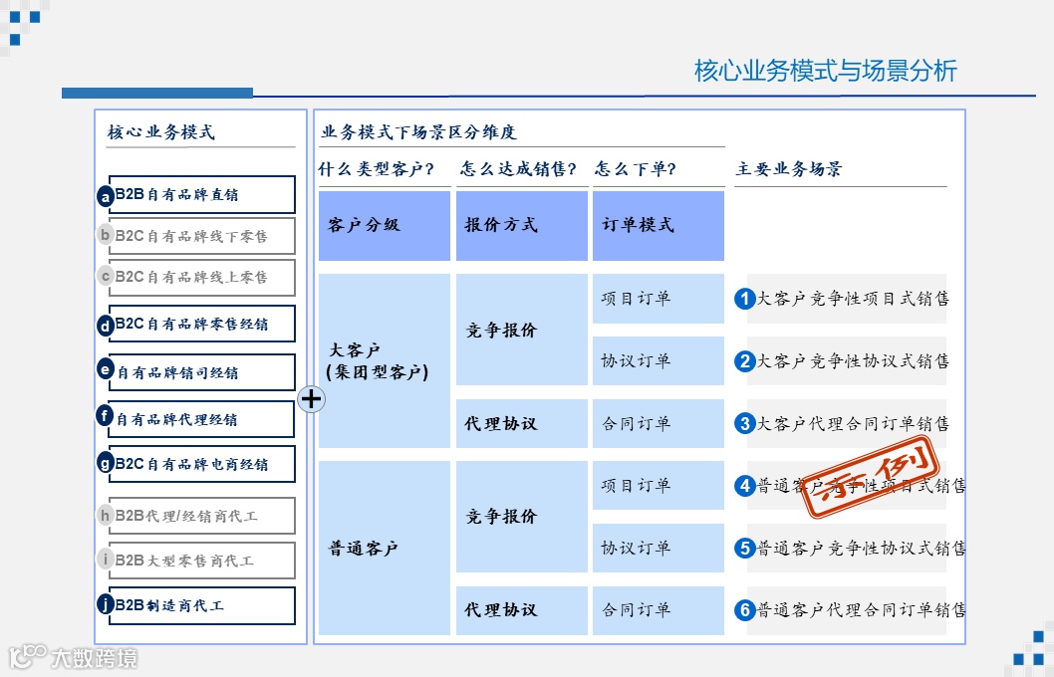Image resolution: width=1054 pixels, height=677 pixels.
Task: Click the circled 'j' badge beside B2B制造商代工
Action: (106, 603)
